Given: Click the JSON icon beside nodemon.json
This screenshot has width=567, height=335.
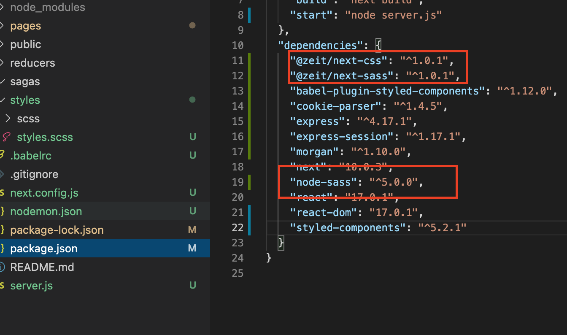Looking at the screenshot, I should click(2, 211).
